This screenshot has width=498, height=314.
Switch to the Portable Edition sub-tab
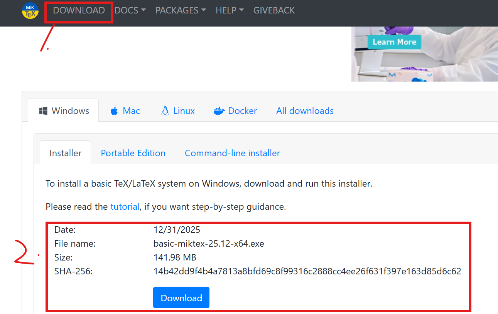(x=133, y=153)
